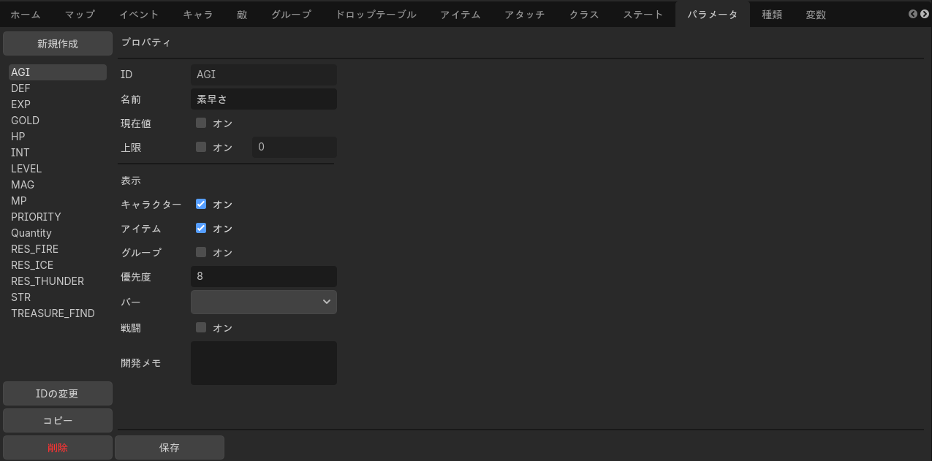Click the IDの変更 button
The width and height of the screenshot is (932, 461).
(58, 393)
